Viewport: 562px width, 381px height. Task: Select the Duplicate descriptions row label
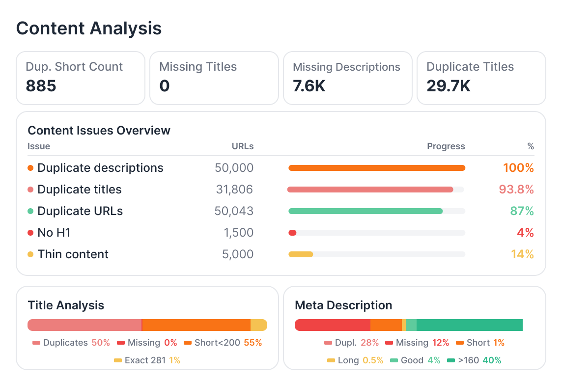tap(100, 167)
